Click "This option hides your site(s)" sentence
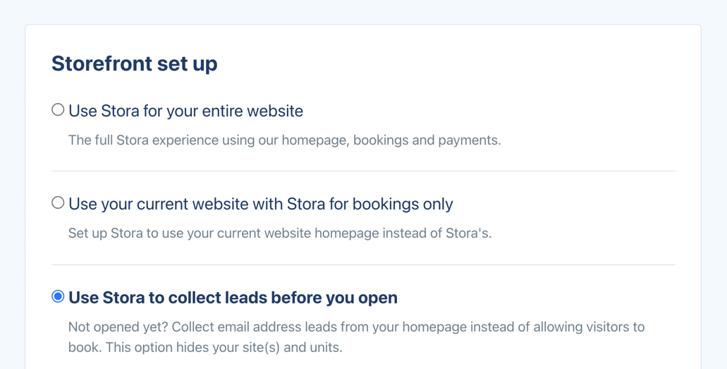The image size is (727, 369). coord(204,347)
